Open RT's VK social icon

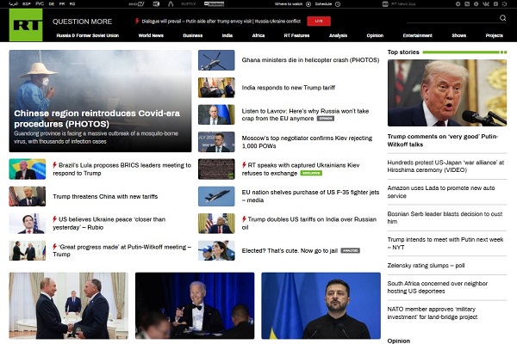point(486,4)
